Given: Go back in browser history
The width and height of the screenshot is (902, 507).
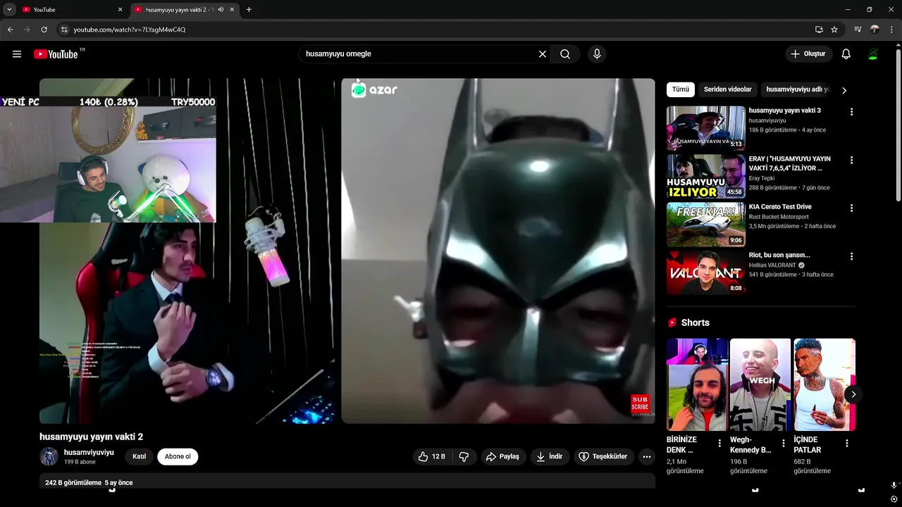Looking at the screenshot, I should 11,30.
